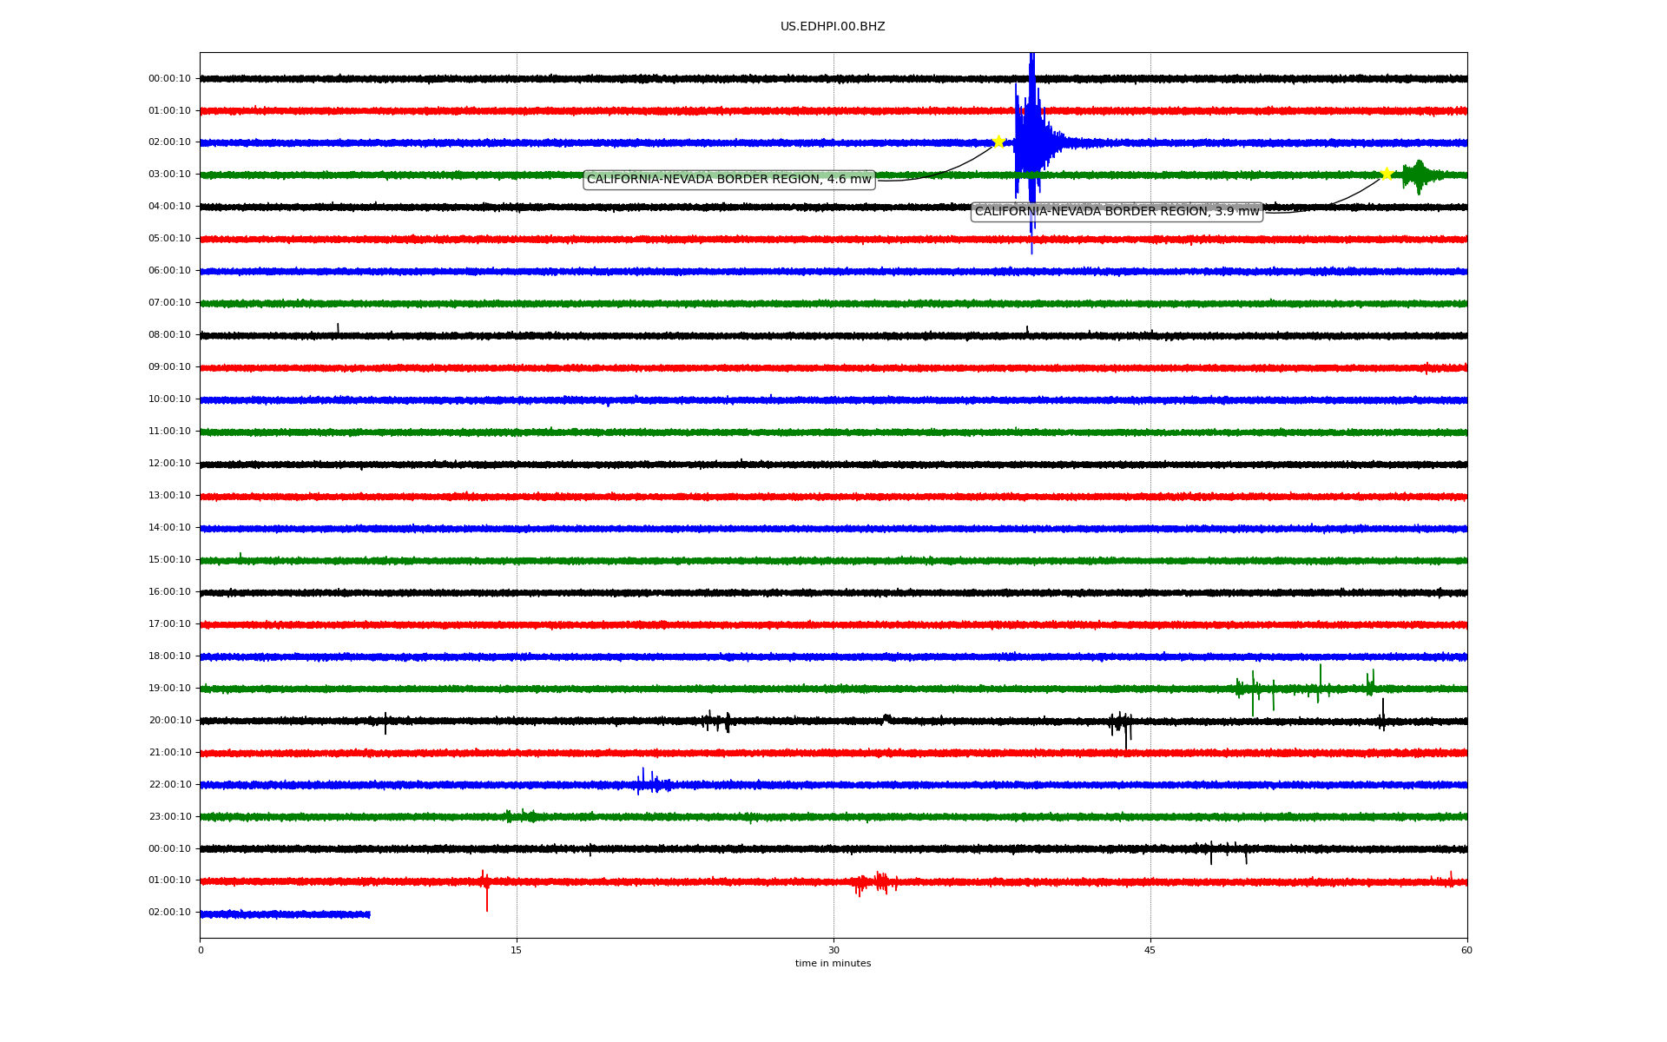This screenshot has width=1667, height=1042.
Task: Click the 11:00:10 row label
Action: pyautogui.click(x=169, y=432)
